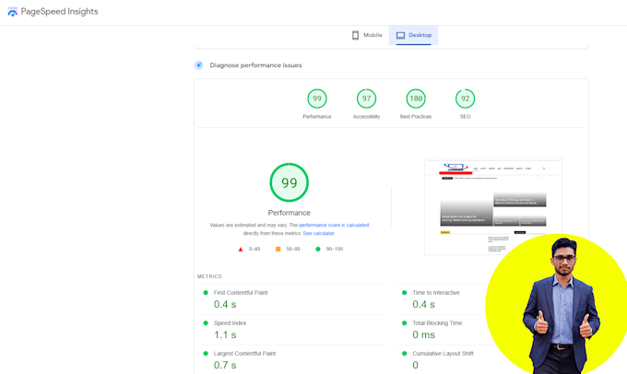Click the METRICS section heading
This screenshot has width=627, height=374.
[209, 276]
